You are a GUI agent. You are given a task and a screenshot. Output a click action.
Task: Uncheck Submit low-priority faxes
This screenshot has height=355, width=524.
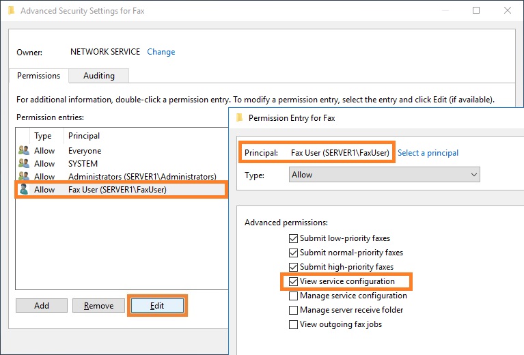coord(293,238)
